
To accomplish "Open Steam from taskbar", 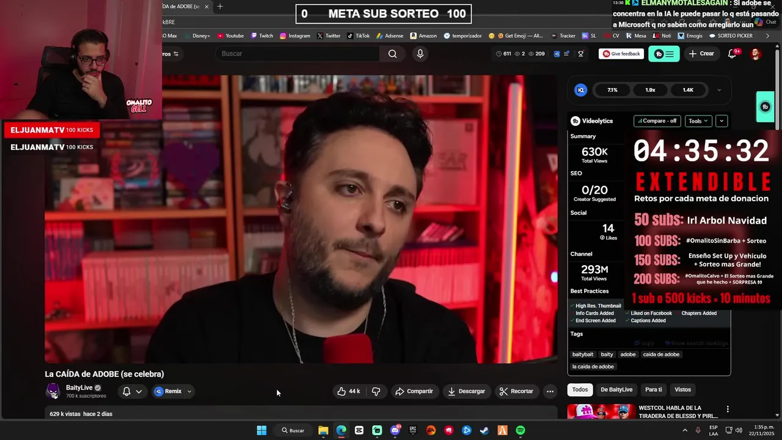I will point(484,430).
